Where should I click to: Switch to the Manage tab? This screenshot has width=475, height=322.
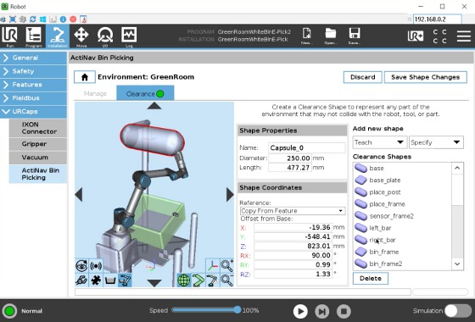tap(95, 93)
